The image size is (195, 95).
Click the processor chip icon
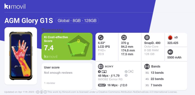[x=147, y=37]
